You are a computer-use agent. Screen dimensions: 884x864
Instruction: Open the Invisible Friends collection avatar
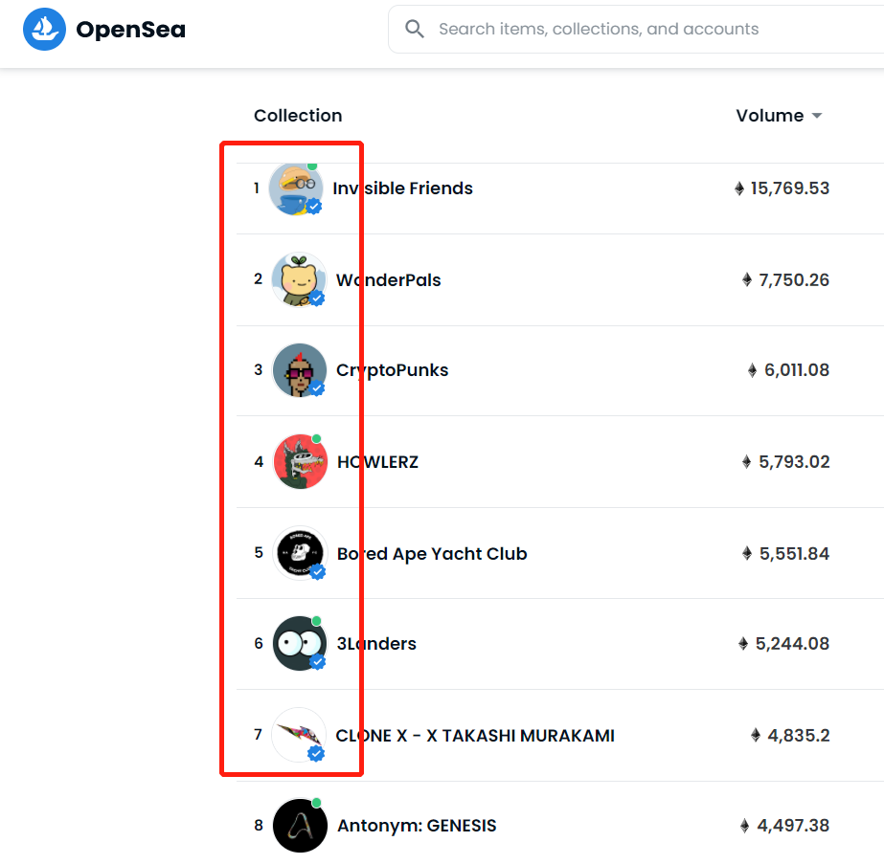296,188
